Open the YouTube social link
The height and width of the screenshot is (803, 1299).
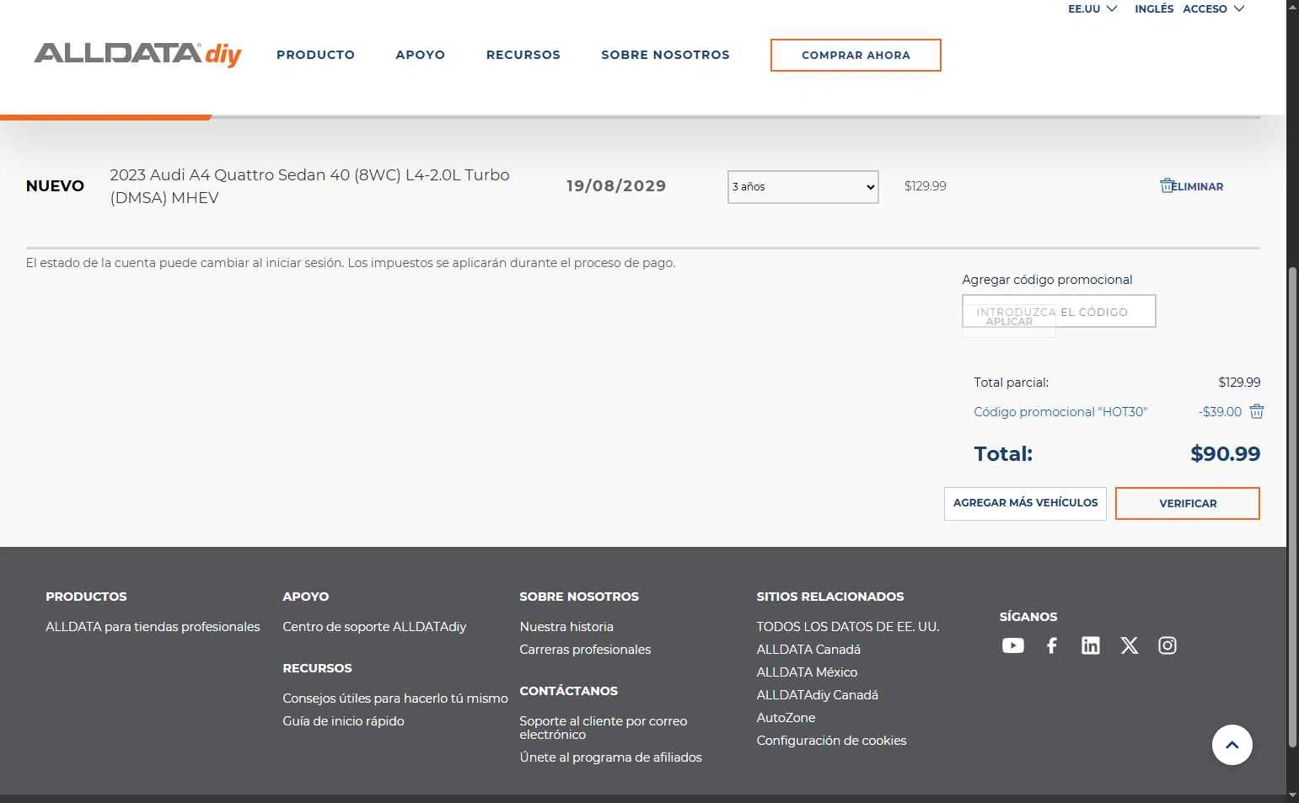tap(1012, 645)
